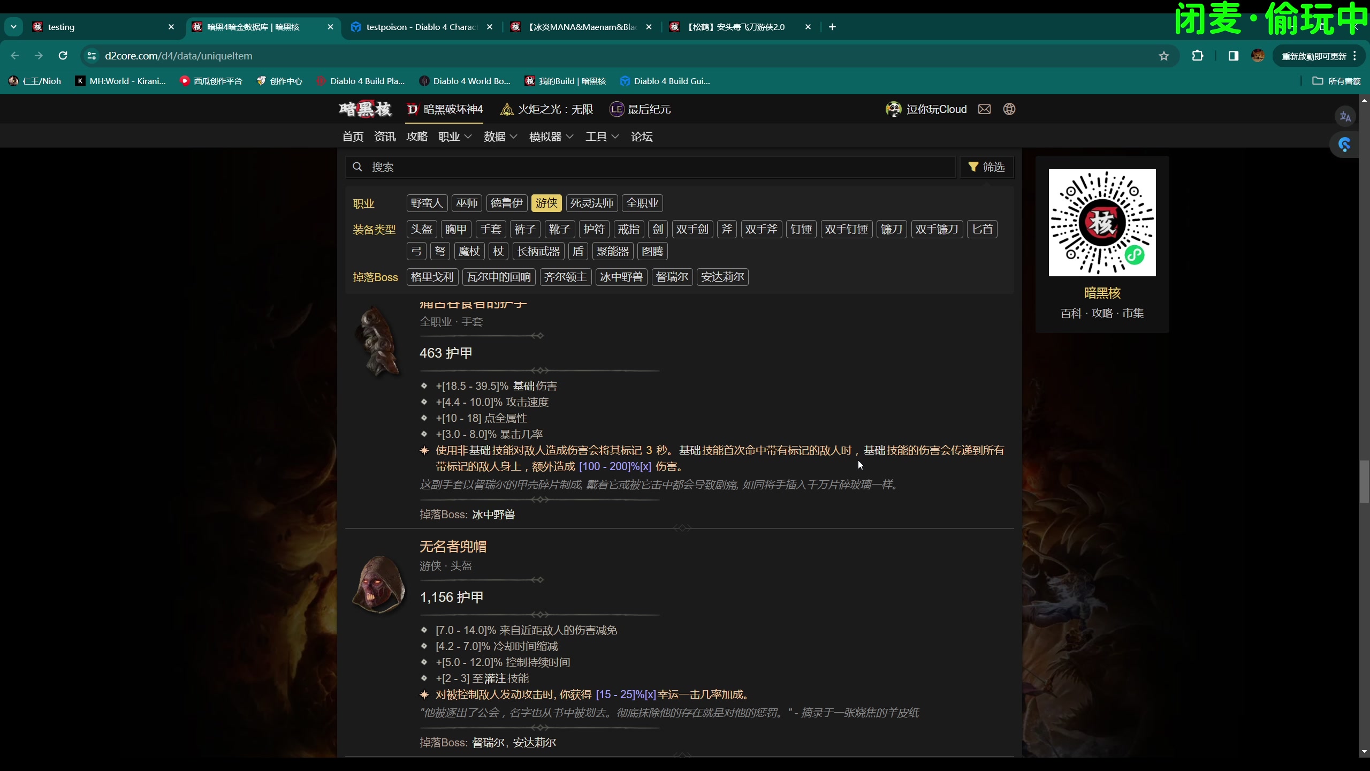Image resolution: width=1370 pixels, height=771 pixels.
Task: Toggle the 冰中野兽 boss filter
Action: (621, 277)
